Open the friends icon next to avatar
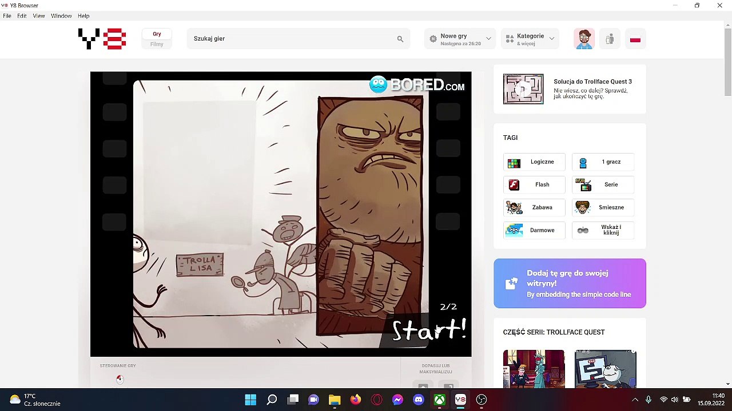 coord(610,39)
